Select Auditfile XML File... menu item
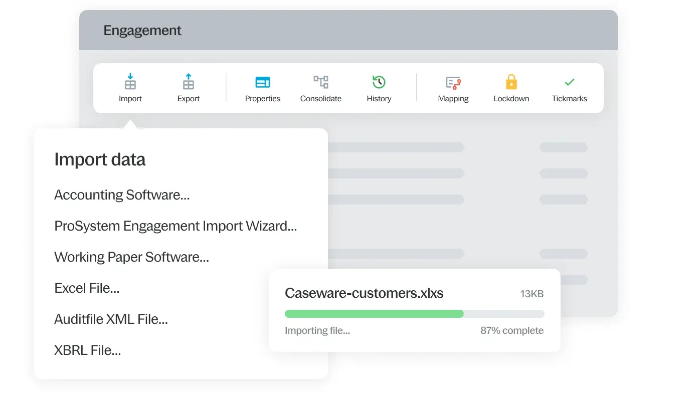Image resolution: width=698 pixels, height=393 pixels. coord(111,319)
